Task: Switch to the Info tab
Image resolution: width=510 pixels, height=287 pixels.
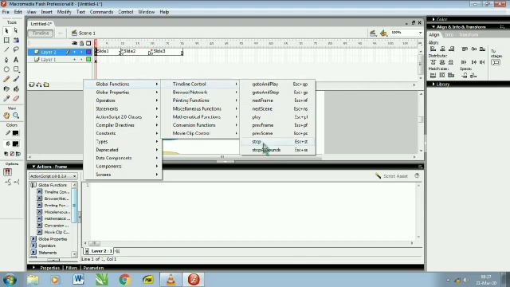Action: [x=449, y=35]
